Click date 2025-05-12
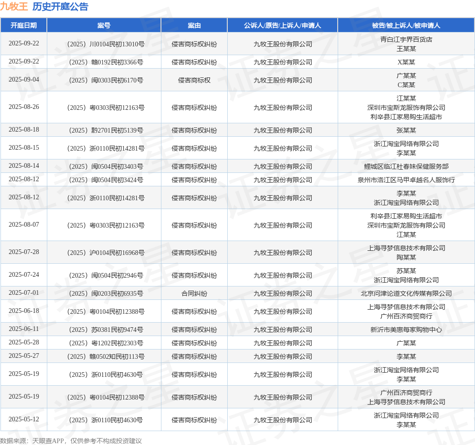Screen dimensions: 475x445 (x=24, y=419)
